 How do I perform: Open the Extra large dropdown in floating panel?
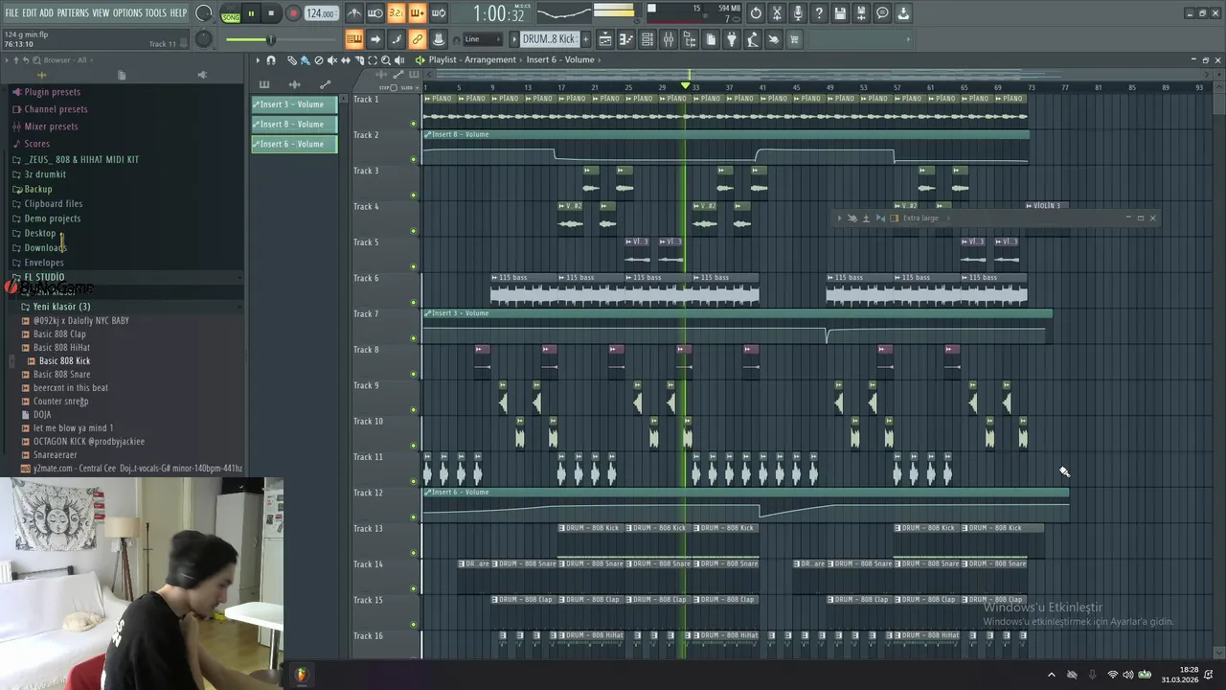919,218
